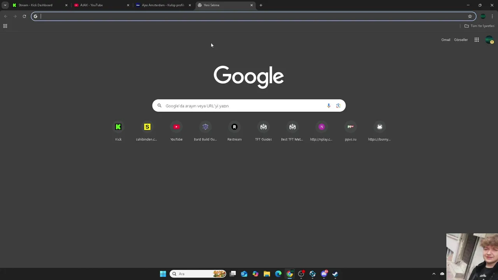The height and width of the screenshot is (280, 498).
Task: Open Task View on the taskbar
Action: [233, 274]
